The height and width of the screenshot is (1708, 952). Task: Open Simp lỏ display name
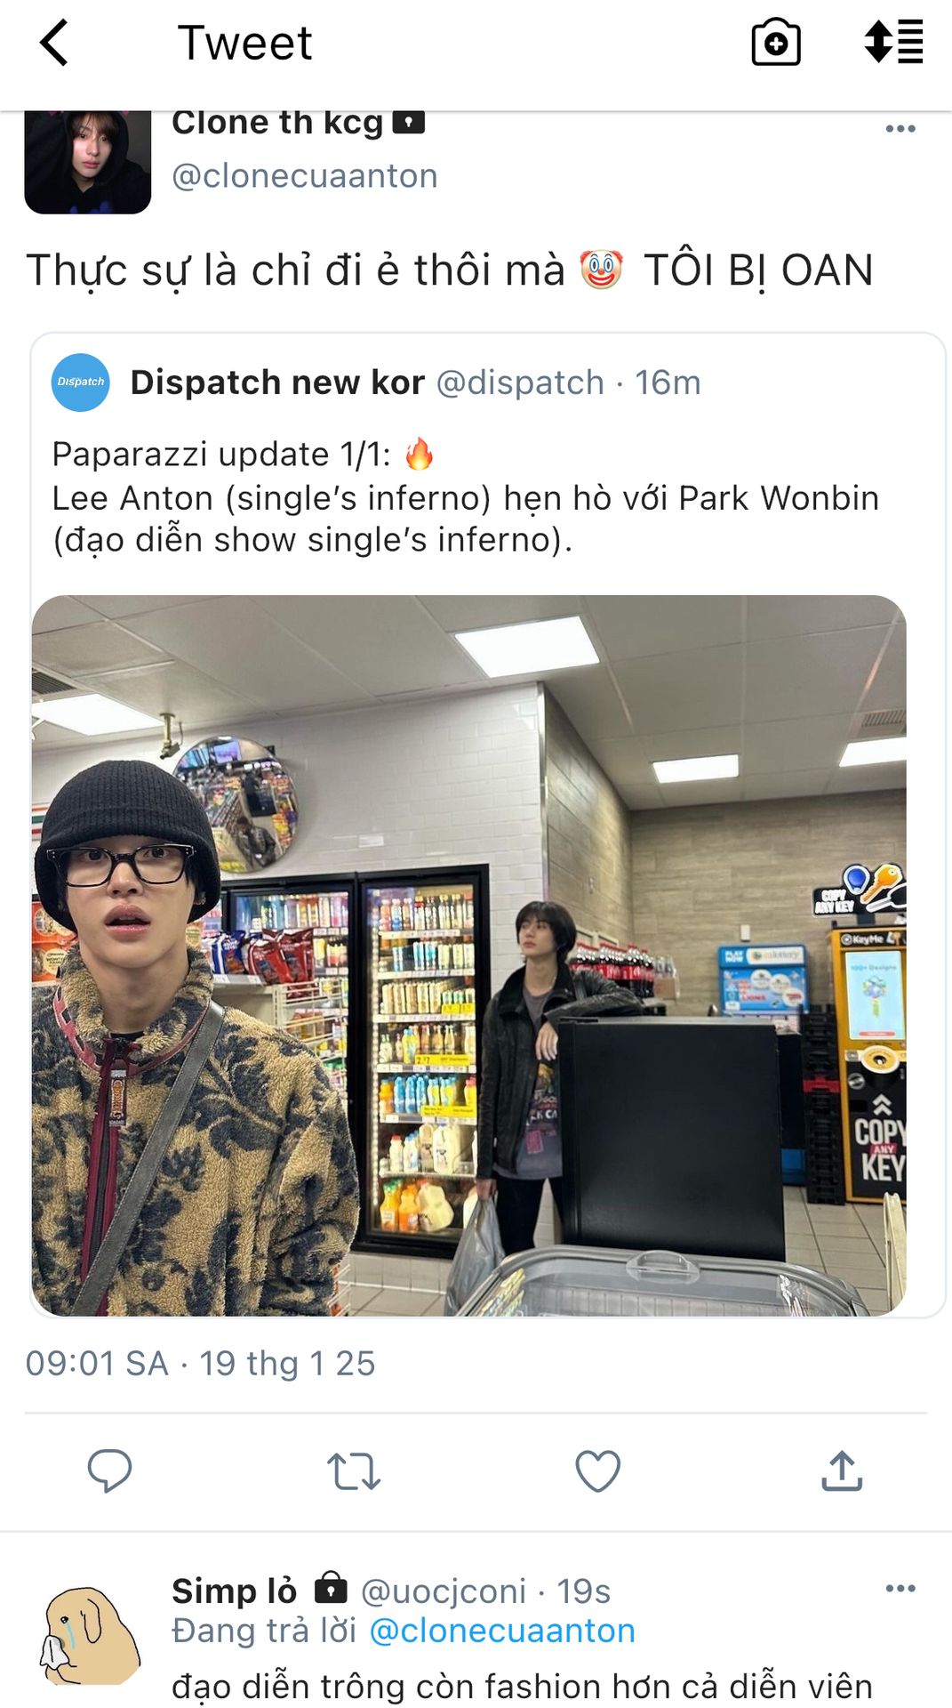coord(234,1591)
